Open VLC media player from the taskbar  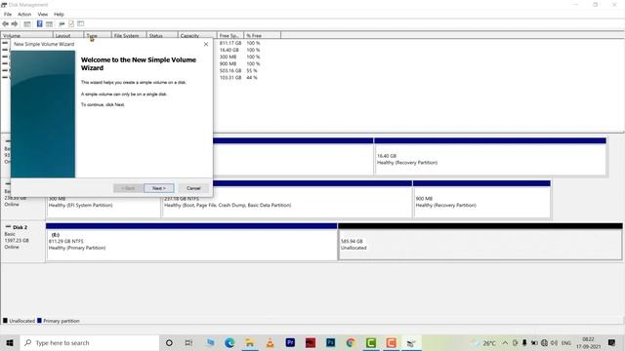270,342
